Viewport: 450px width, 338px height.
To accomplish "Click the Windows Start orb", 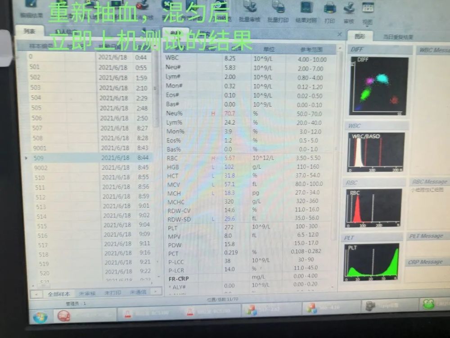I will click(x=40, y=317).
